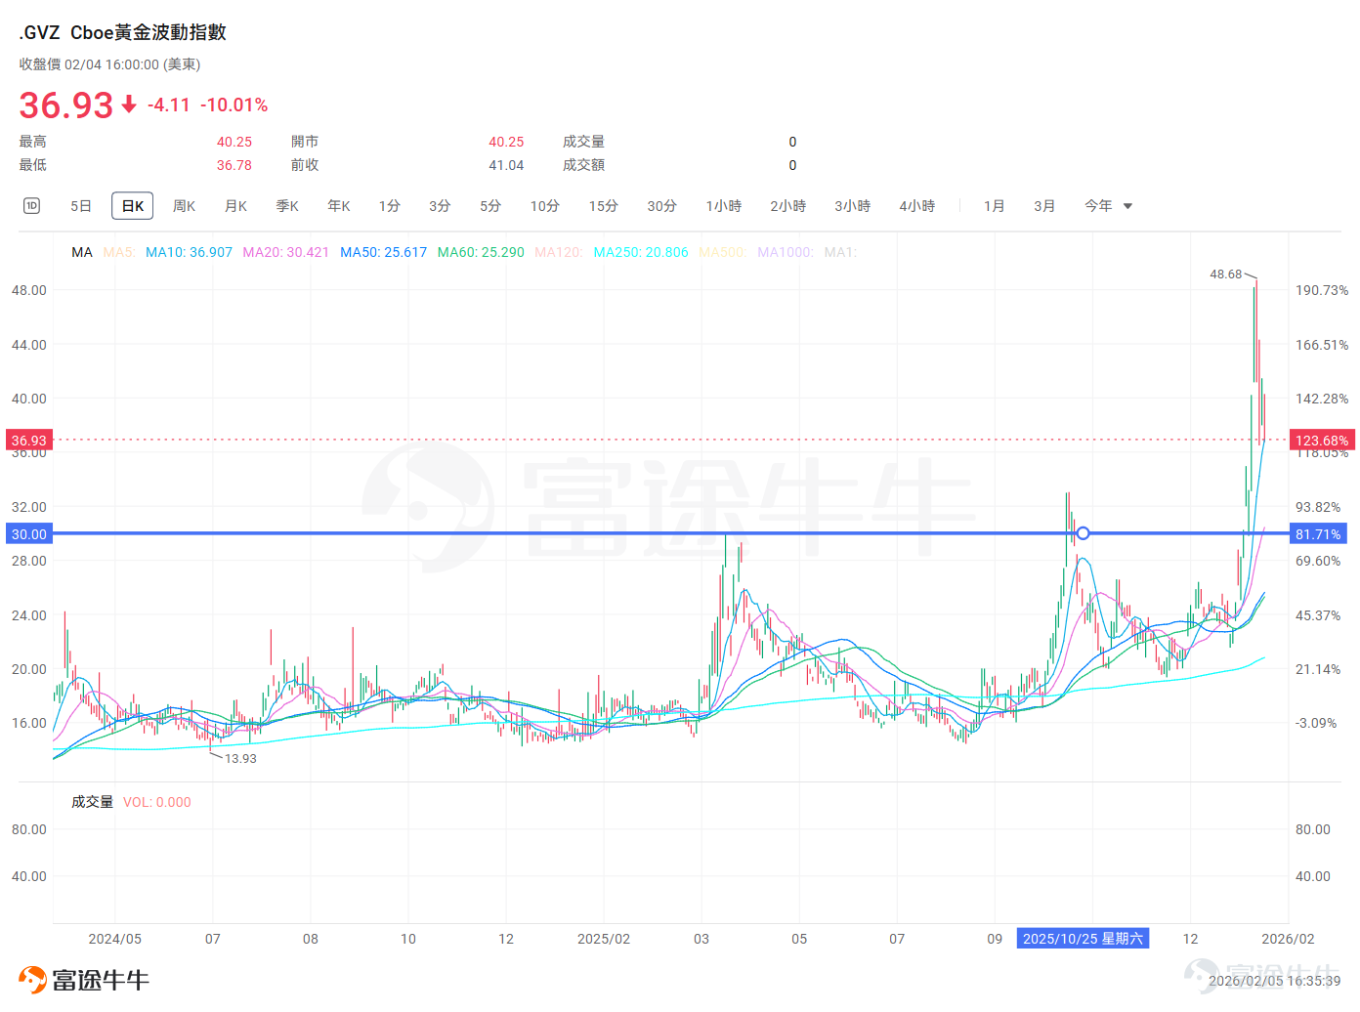Click the 2025/10/25 星期六 date label
This screenshot has height=1012, width=1360.
click(x=1083, y=939)
